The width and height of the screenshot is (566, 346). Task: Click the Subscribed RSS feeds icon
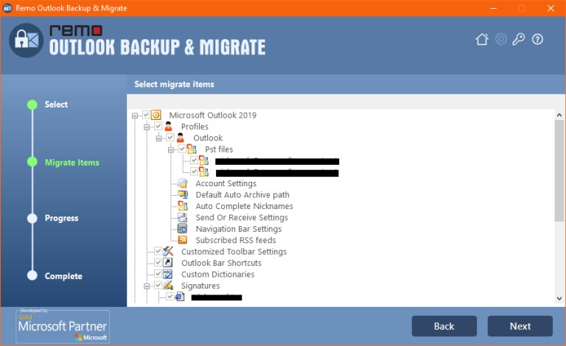point(183,240)
